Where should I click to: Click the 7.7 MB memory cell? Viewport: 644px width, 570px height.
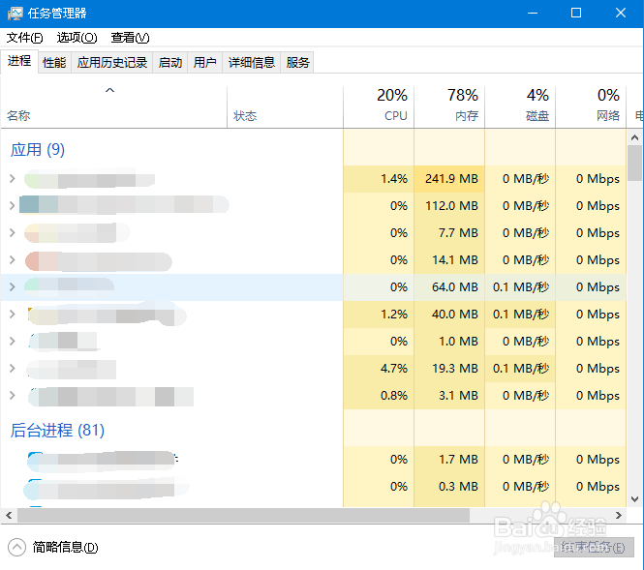(449, 233)
